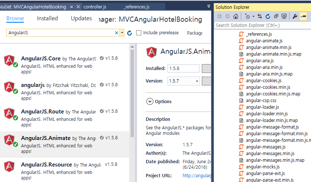Select the angularjs package by Fitzchak
311x182 pixels.
(x=65, y=91)
